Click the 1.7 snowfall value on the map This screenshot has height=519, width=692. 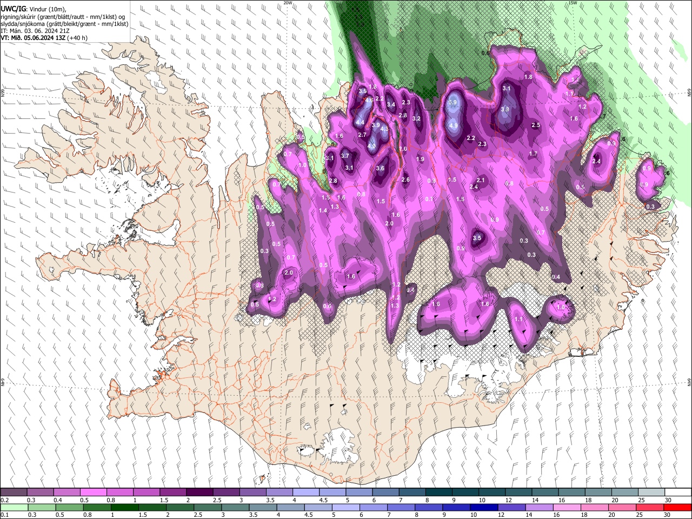pos(533,154)
